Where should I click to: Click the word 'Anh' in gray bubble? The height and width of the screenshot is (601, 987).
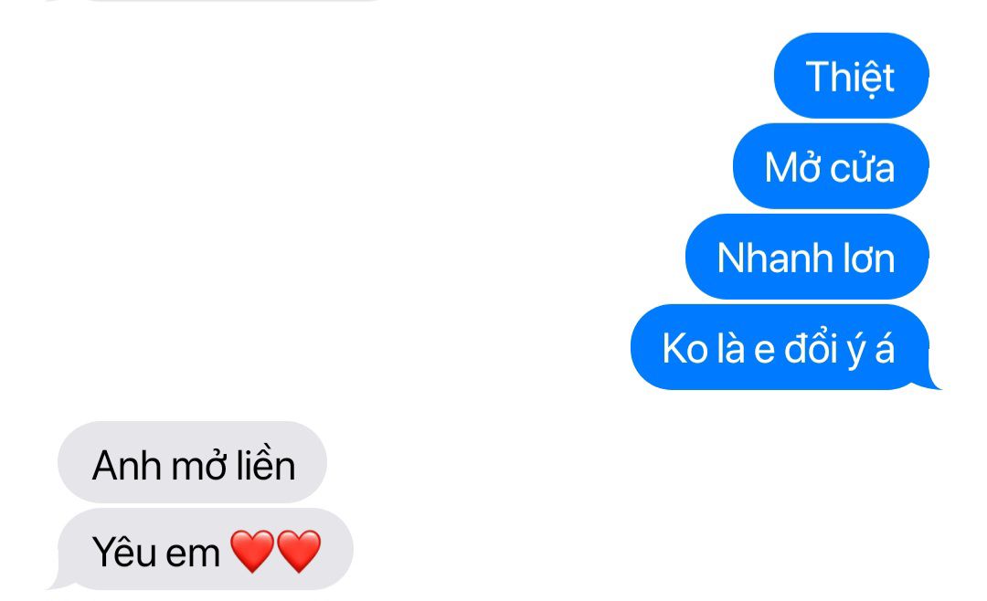pos(126,466)
